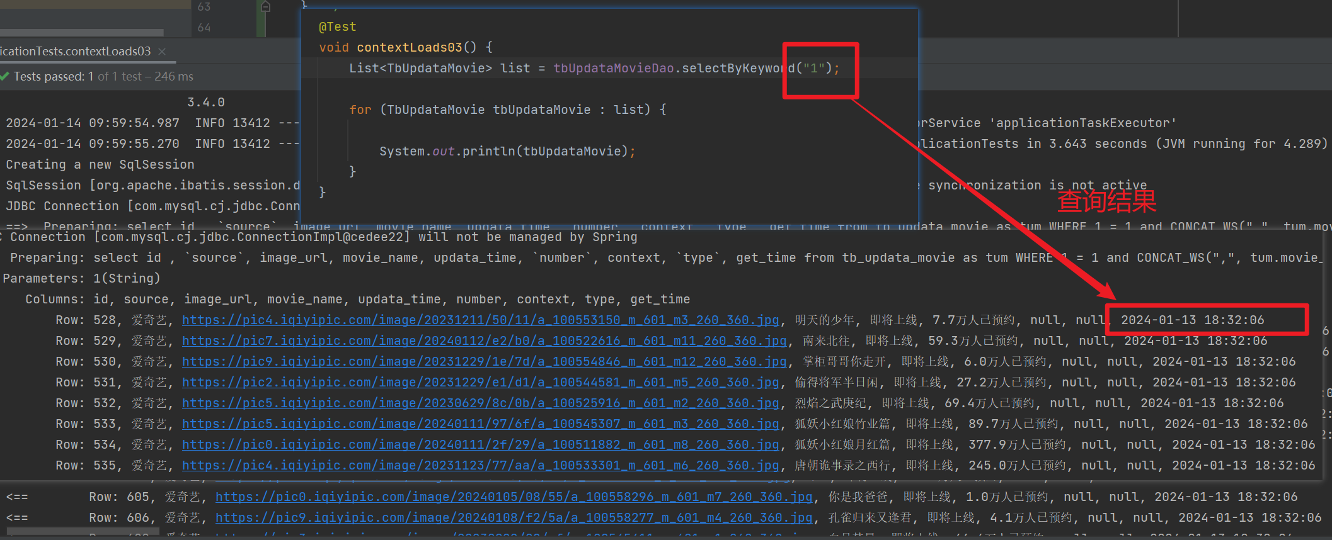Click the contextLoads03 method name in code
The width and height of the screenshot is (1332, 540).
click(x=410, y=47)
